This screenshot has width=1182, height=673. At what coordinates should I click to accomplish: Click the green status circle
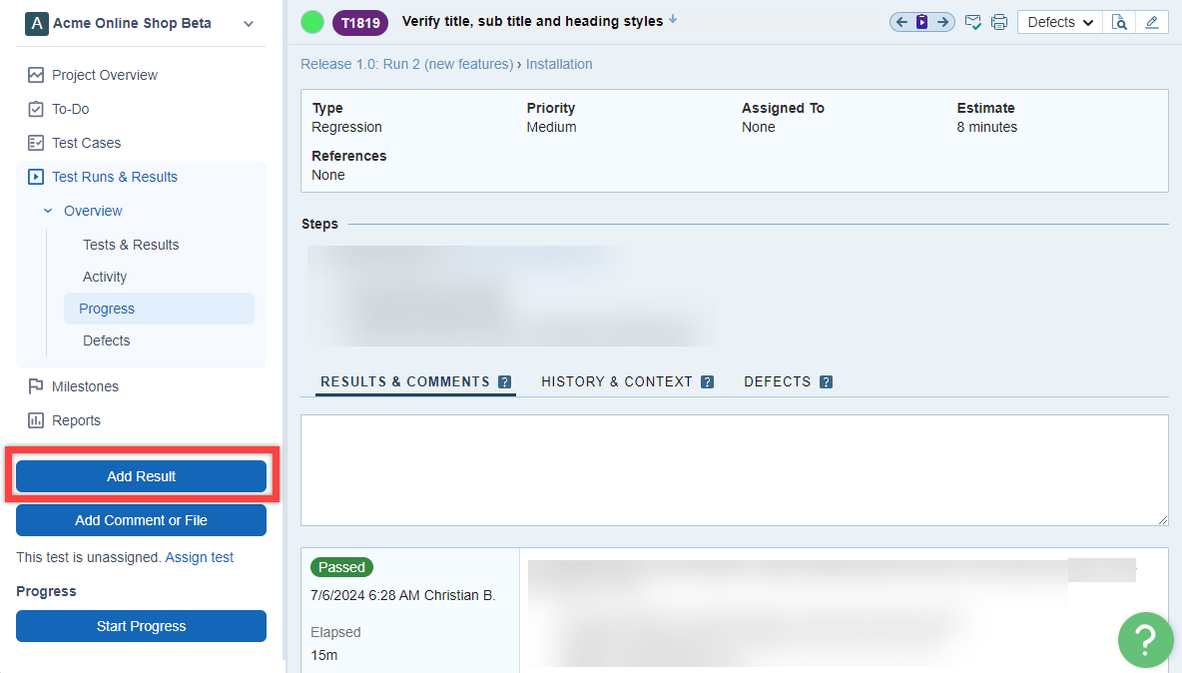pyautogui.click(x=312, y=22)
